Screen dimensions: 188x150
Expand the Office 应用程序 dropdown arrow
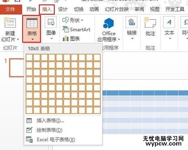(119, 39)
